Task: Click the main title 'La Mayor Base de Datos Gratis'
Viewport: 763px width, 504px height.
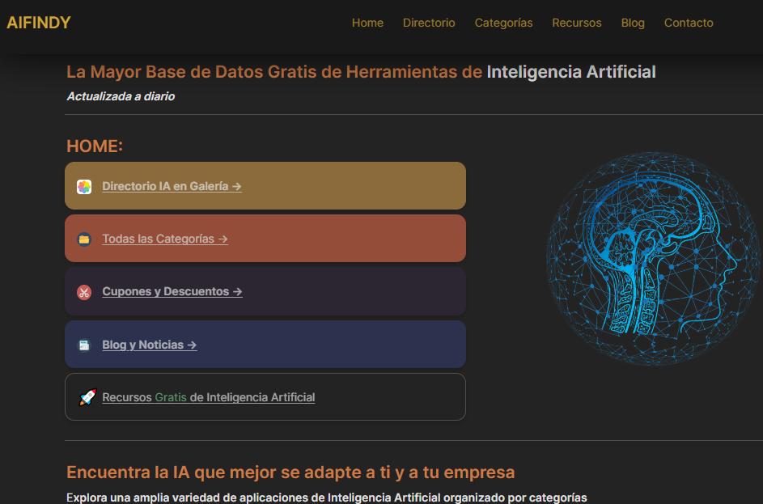Action: coord(361,72)
